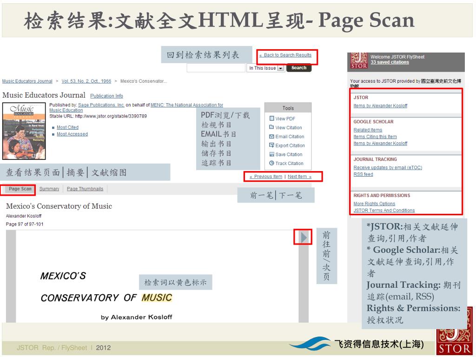Switch to the Summary tab
Image resolution: width=476 pixels, height=357 pixels.
[x=49, y=189]
